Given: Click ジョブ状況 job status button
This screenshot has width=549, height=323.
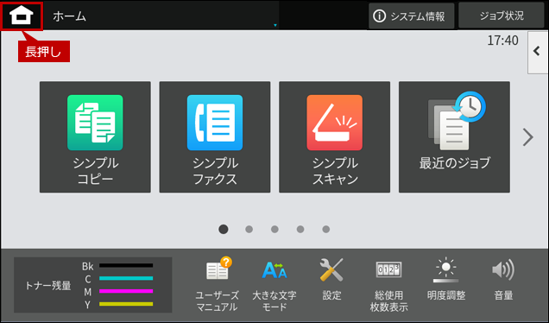Looking at the screenshot, I should pos(502,16).
